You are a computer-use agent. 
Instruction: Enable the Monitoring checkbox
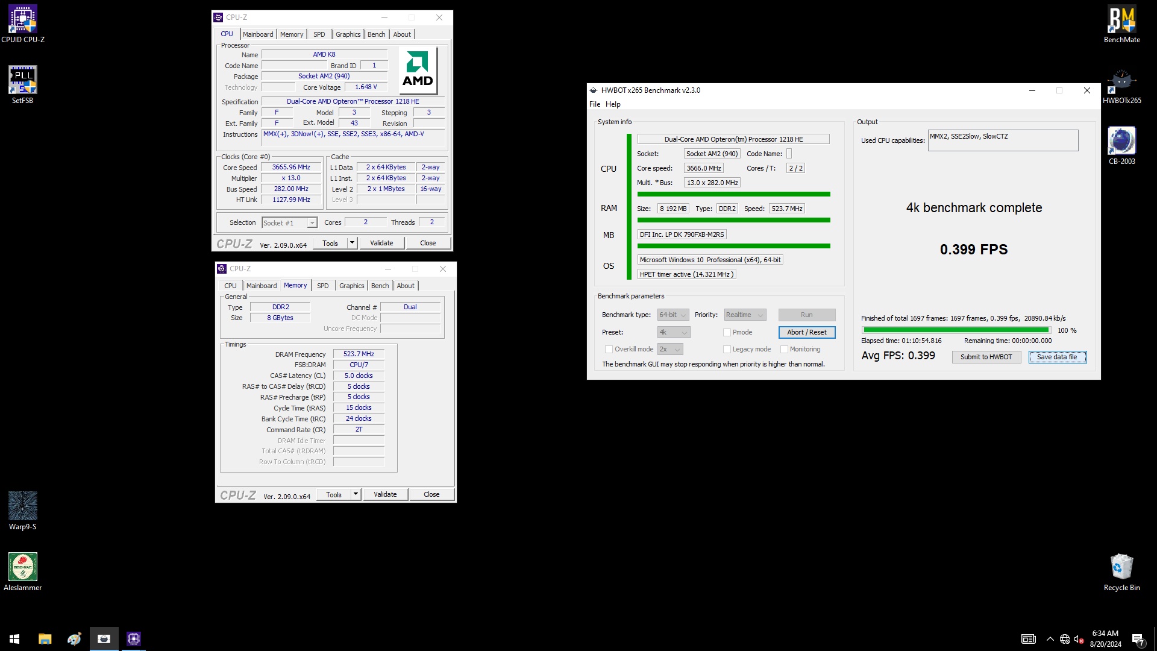point(784,349)
